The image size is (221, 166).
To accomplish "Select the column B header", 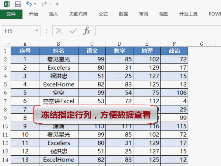I will point(59,44).
